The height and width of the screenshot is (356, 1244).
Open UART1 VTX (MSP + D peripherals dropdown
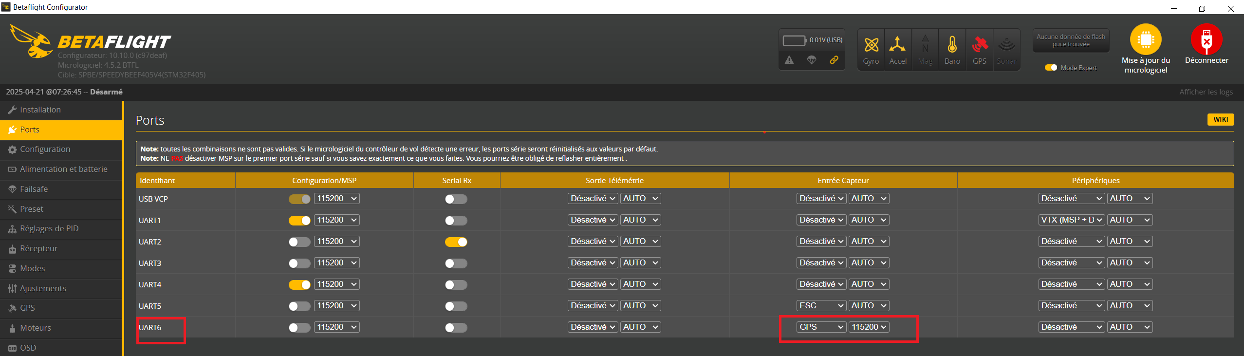(x=1071, y=220)
